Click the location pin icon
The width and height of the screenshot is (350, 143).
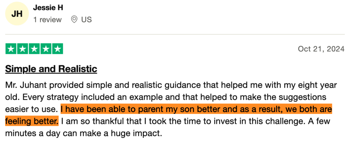click(x=74, y=19)
